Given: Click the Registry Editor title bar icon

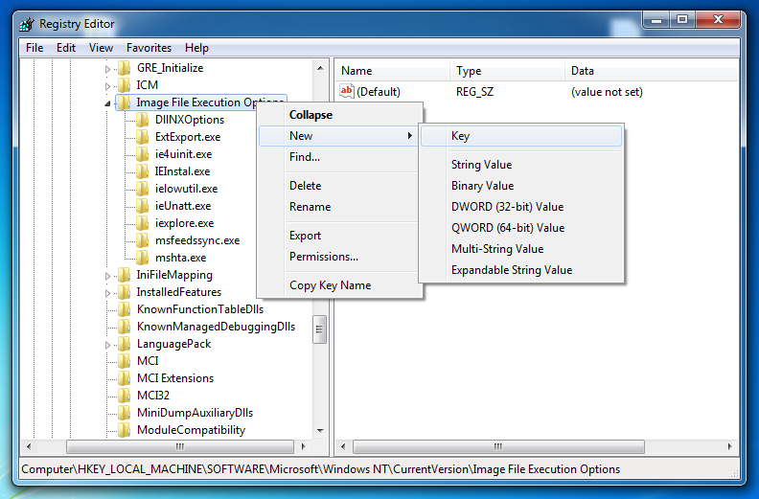Looking at the screenshot, I should pyautogui.click(x=27, y=24).
